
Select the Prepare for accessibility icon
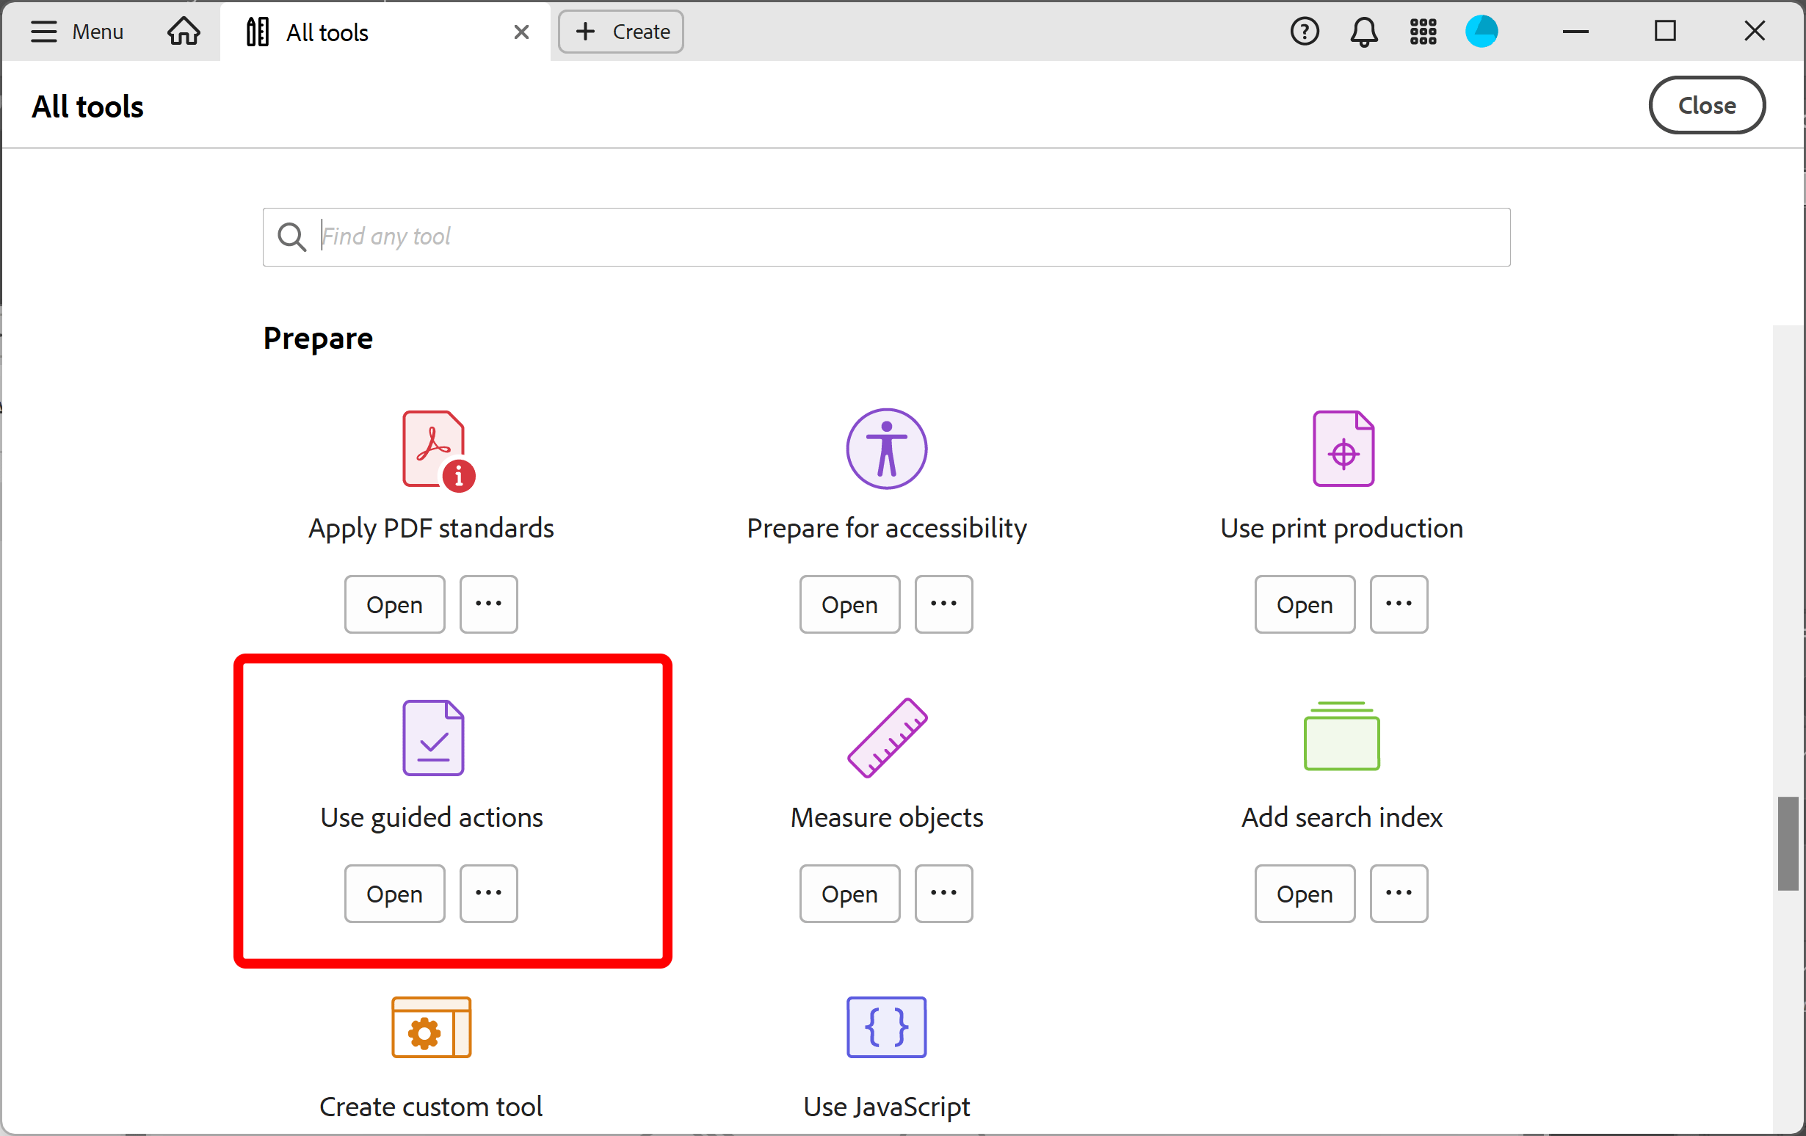click(x=887, y=449)
